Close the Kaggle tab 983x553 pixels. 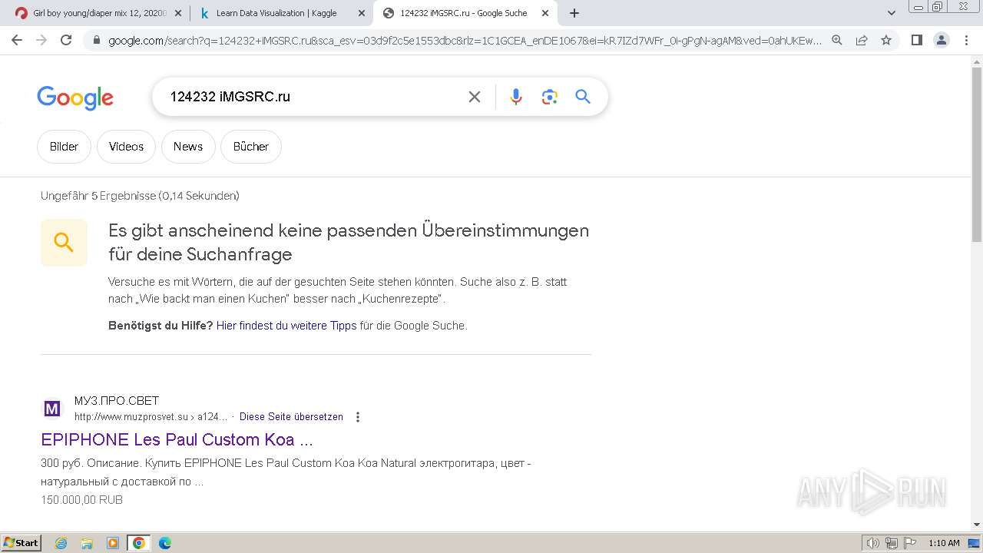coord(362,13)
